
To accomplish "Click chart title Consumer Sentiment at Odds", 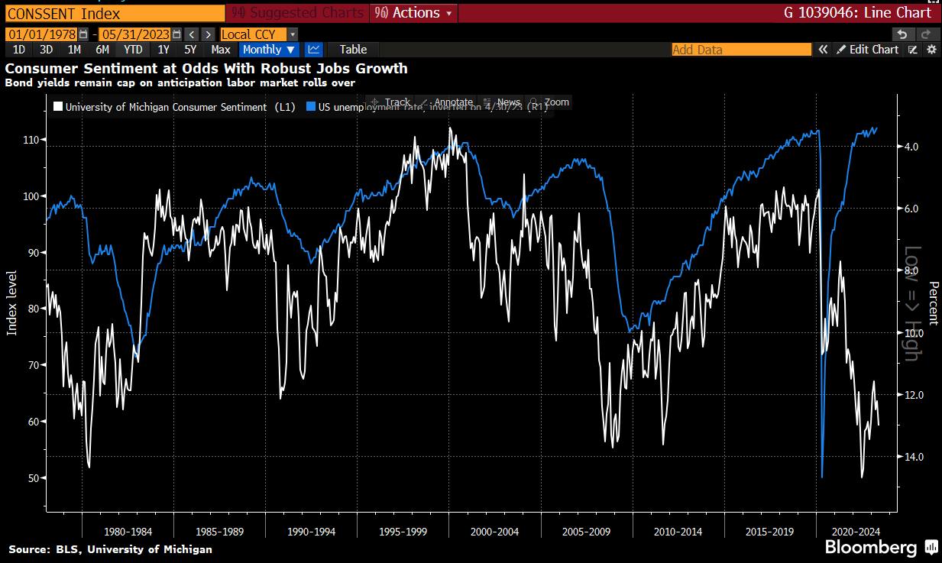I will click(206, 68).
